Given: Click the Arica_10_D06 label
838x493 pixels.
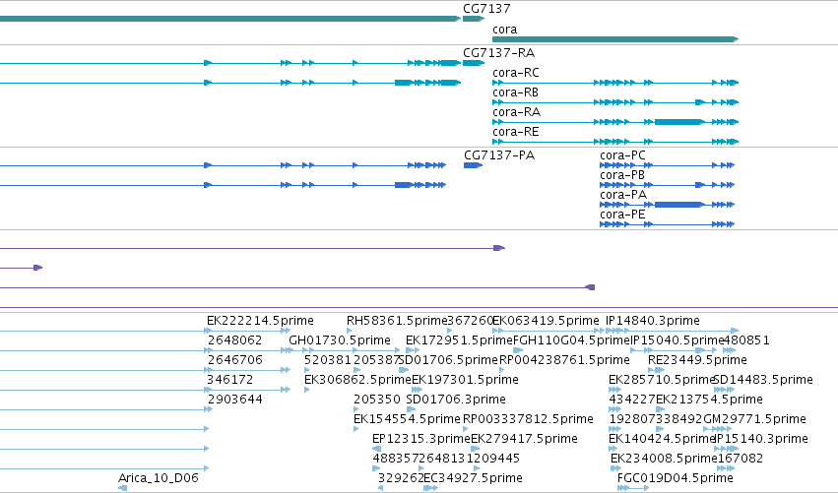Looking at the screenshot, I should point(159,478).
